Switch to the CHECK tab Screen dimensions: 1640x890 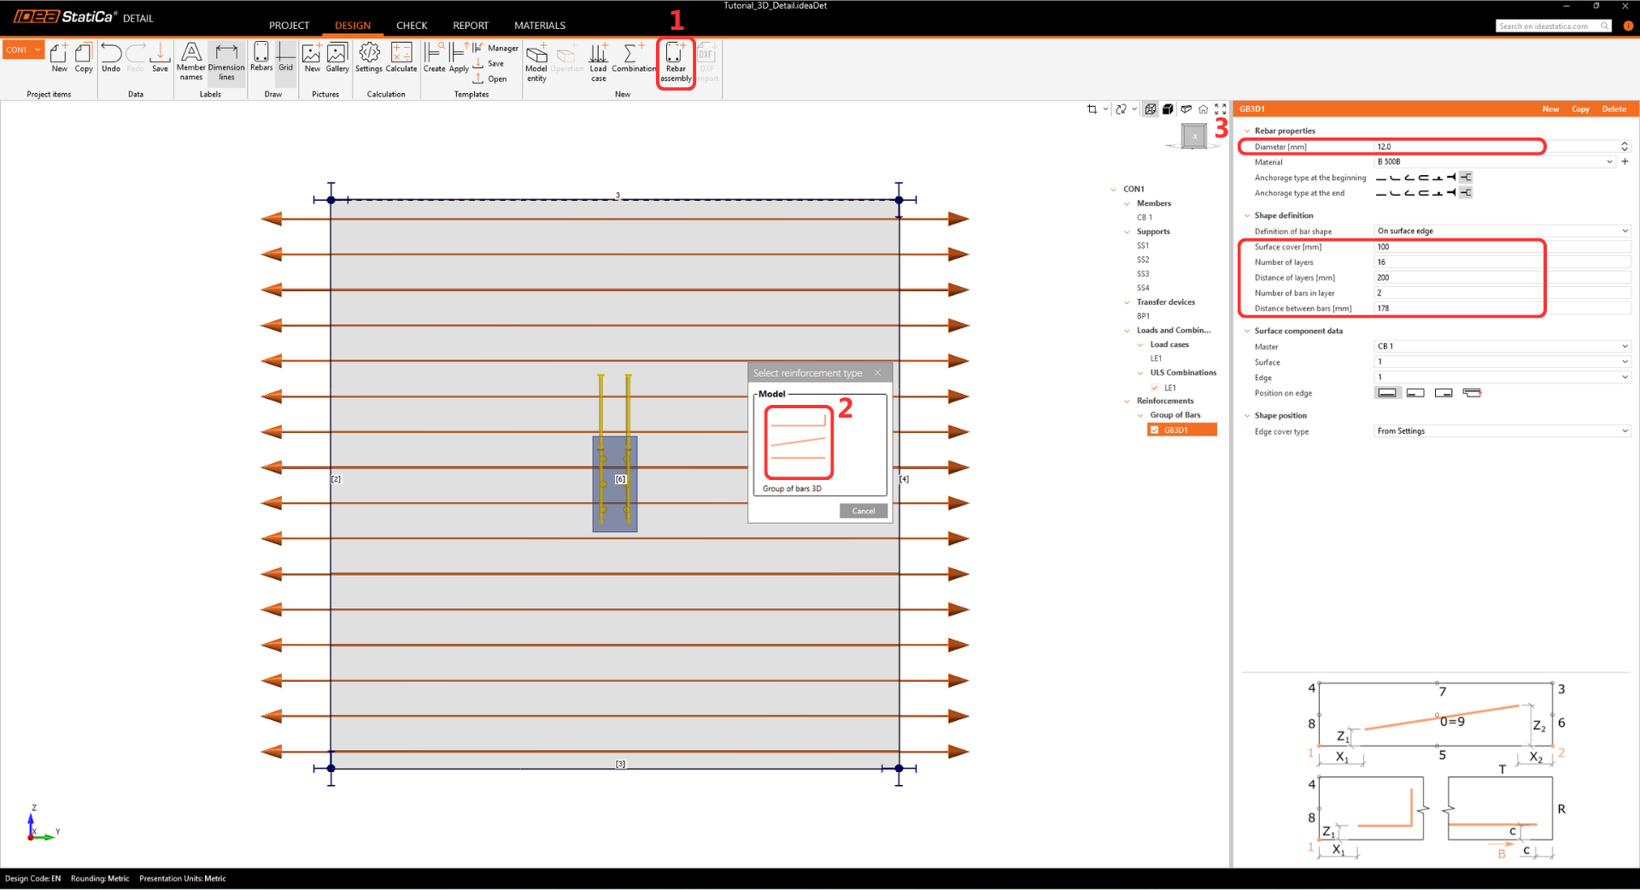[x=411, y=26]
